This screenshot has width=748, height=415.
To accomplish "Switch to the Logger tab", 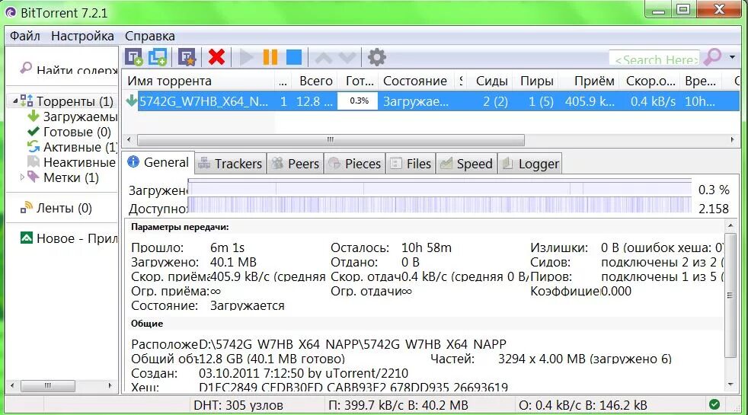I will tap(530, 164).
